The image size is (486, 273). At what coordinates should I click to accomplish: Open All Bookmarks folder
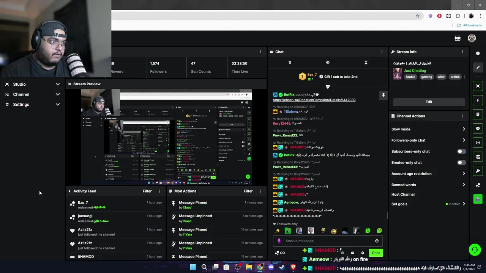[470, 25]
